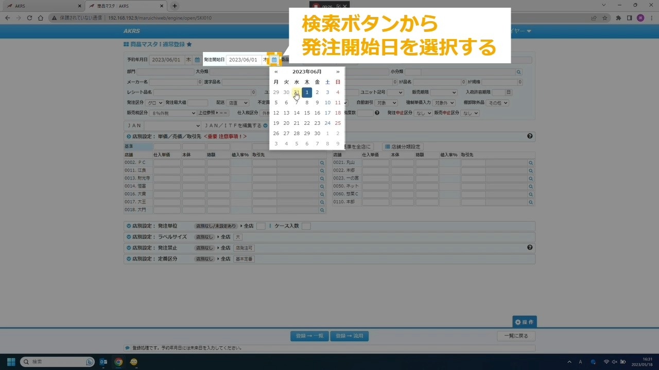Click the search icon for store 0021. 丸山

click(530, 163)
